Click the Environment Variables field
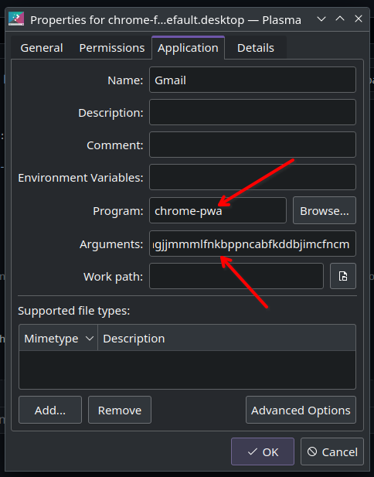The width and height of the screenshot is (374, 477). [253, 177]
